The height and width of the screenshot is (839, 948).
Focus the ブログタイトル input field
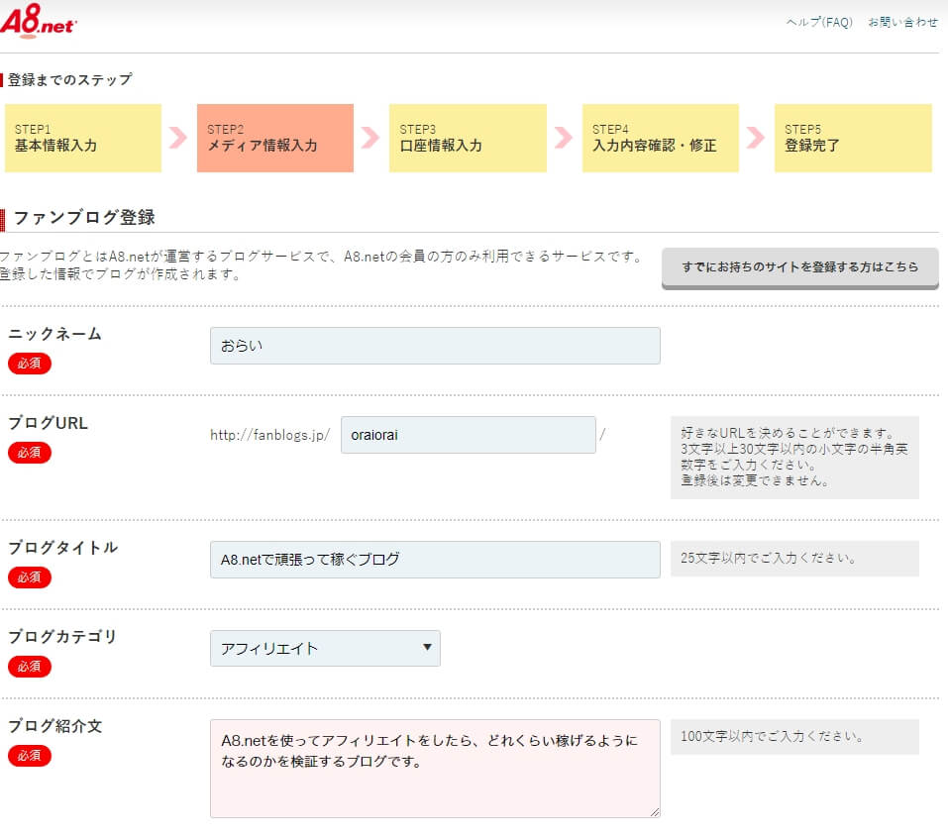435,559
